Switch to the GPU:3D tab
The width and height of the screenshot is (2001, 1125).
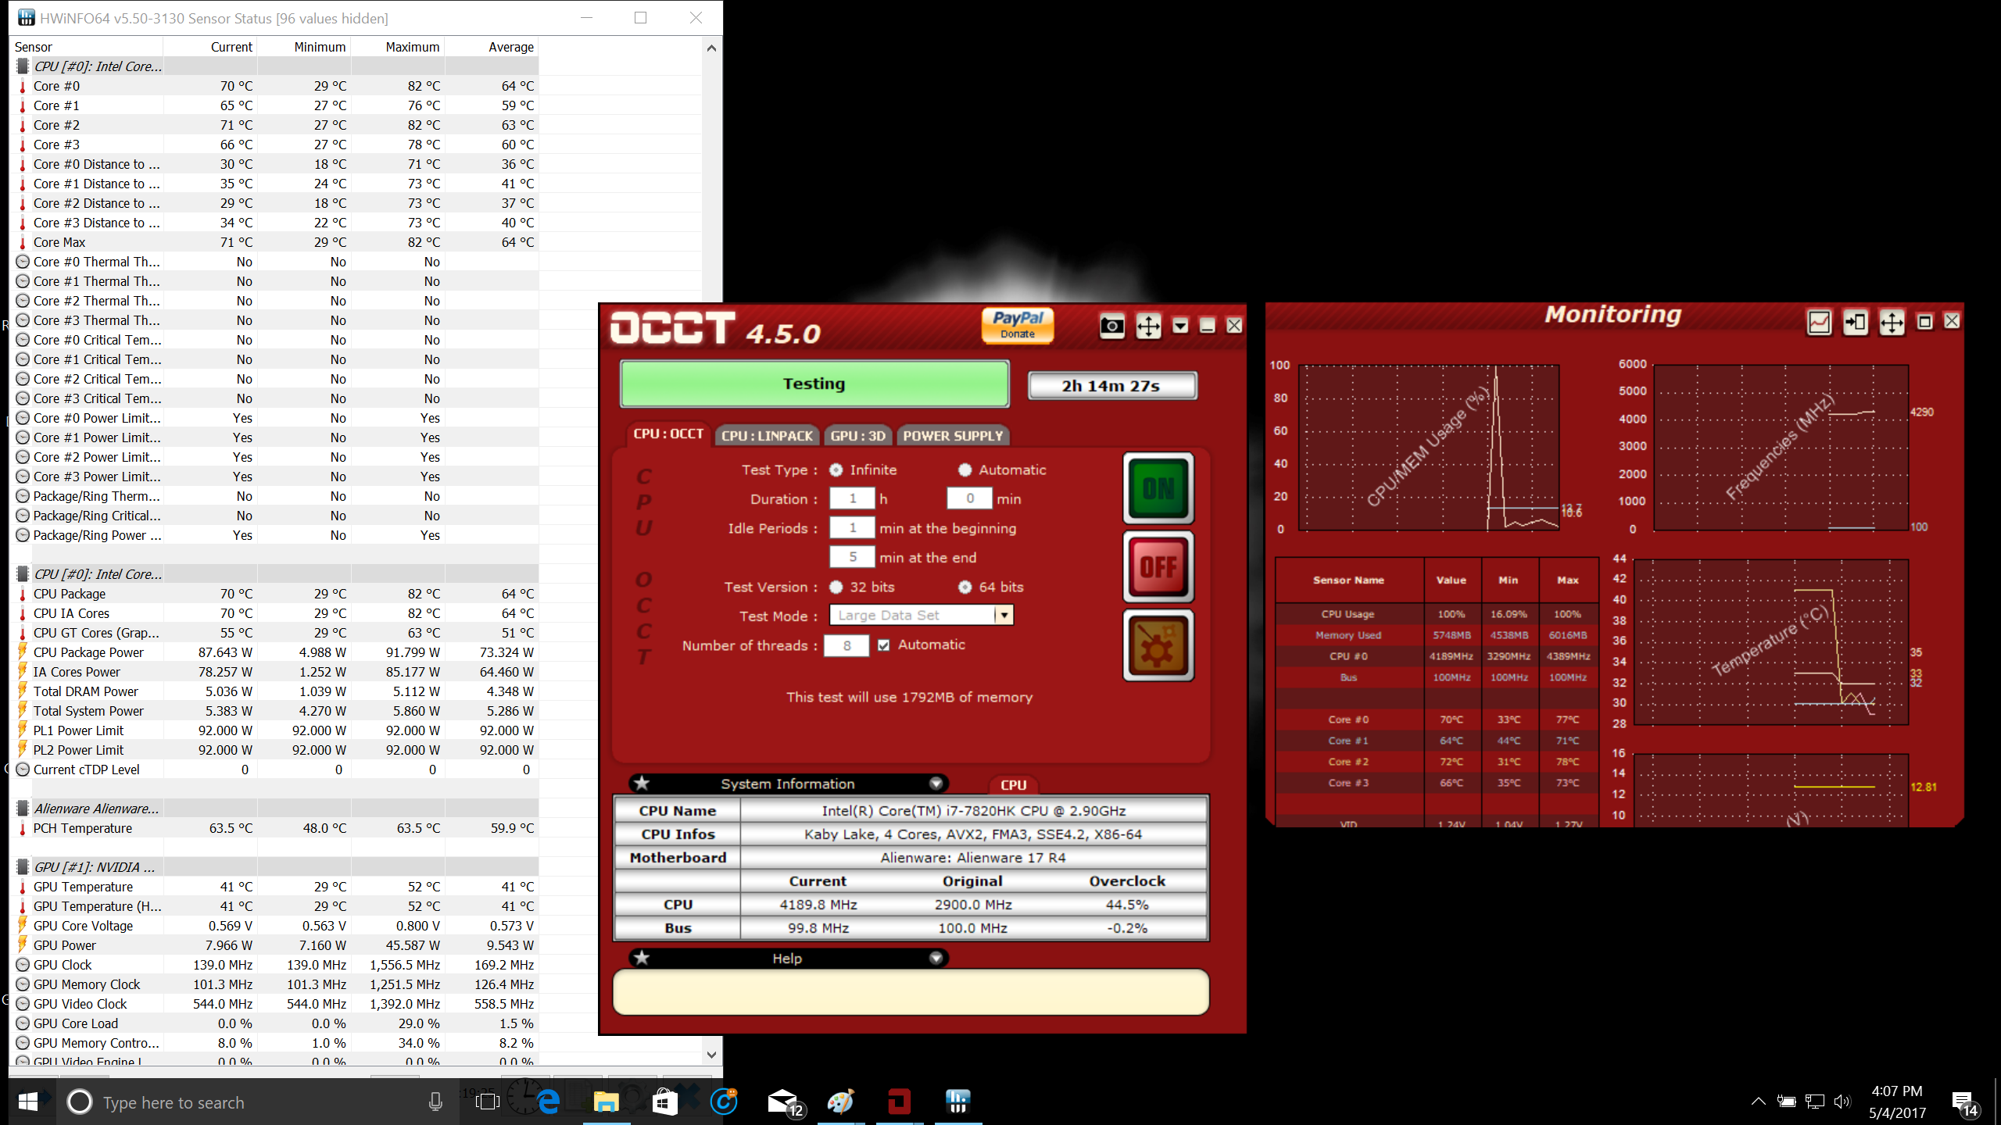click(x=857, y=436)
